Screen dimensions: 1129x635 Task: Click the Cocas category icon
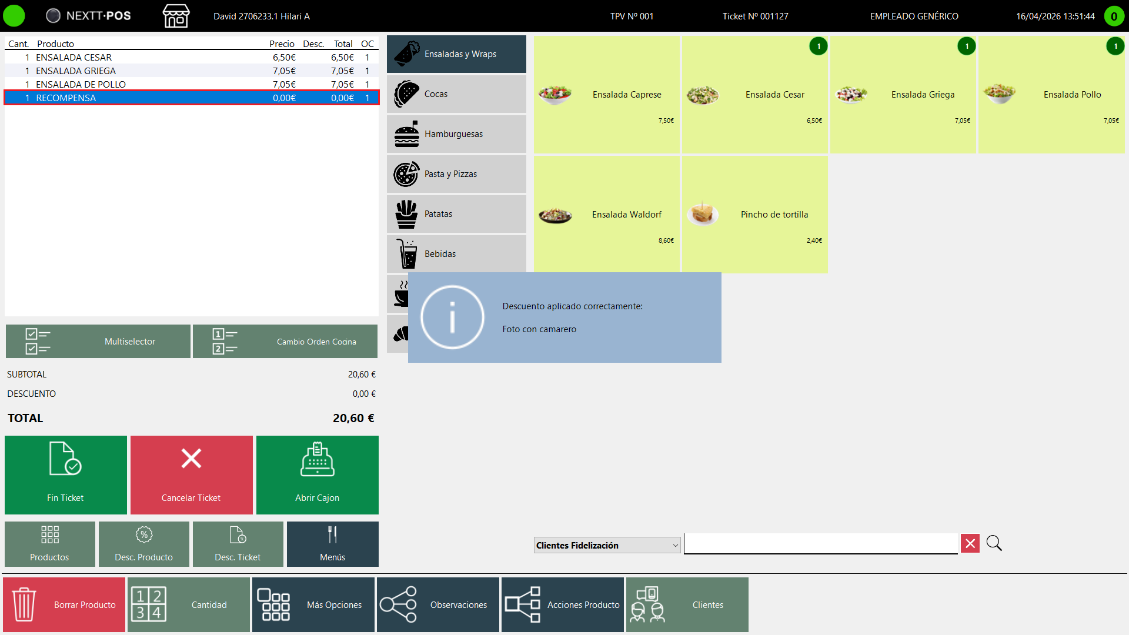tap(406, 94)
